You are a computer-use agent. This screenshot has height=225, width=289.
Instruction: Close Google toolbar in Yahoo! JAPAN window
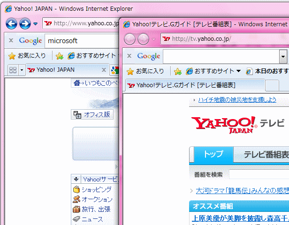pyautogui.click(x=11, y=40)
